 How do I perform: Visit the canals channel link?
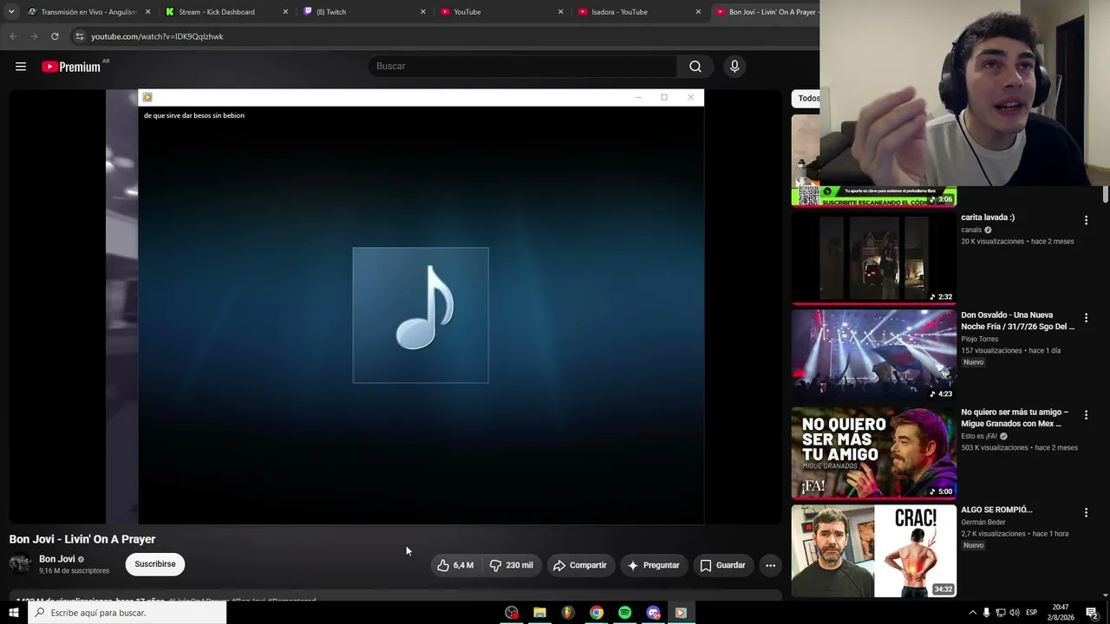[x=971, y=230]
